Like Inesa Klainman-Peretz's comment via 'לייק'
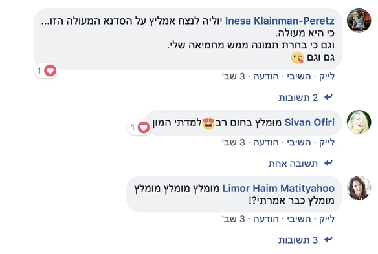The height and width of the screenshot is (254, 378). (327, 76)
